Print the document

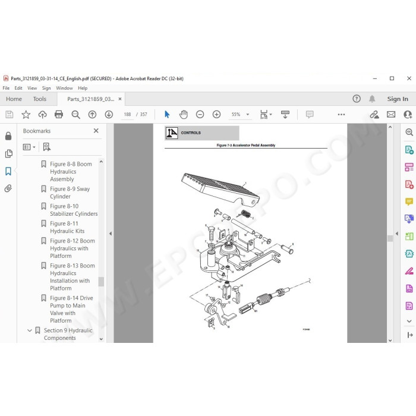point(59,114)
